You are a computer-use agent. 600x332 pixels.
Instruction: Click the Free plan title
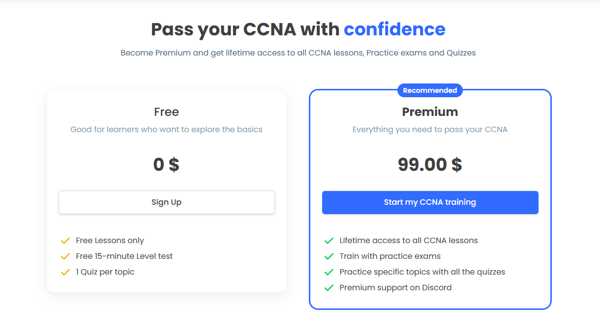click(x=166, y=112)
